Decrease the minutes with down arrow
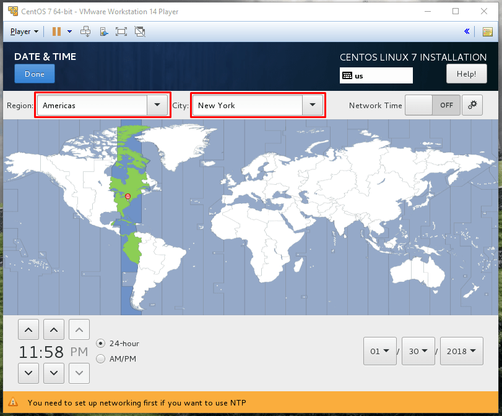The image size is (502, 416). (x=54, y=373)
